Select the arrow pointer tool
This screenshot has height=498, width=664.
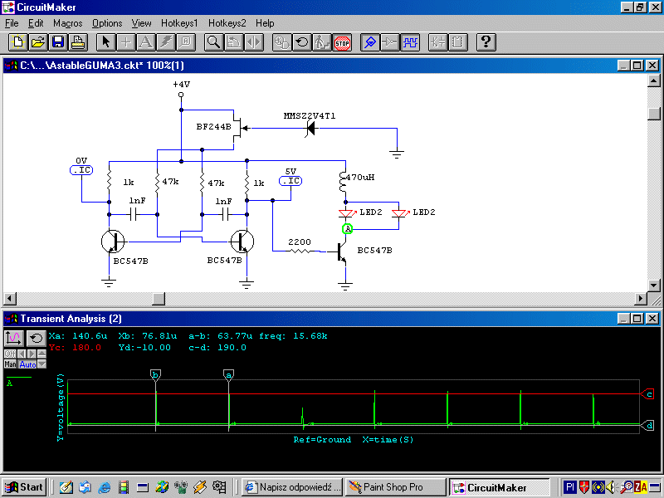pos(105,42)
